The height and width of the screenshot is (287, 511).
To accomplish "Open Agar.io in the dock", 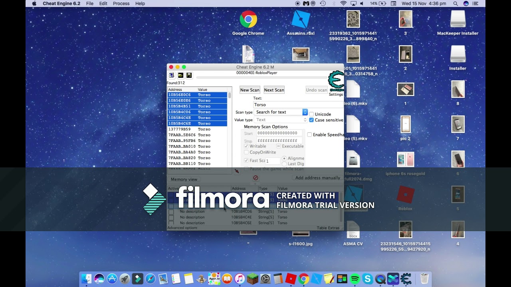I will (x=214, y=279).
